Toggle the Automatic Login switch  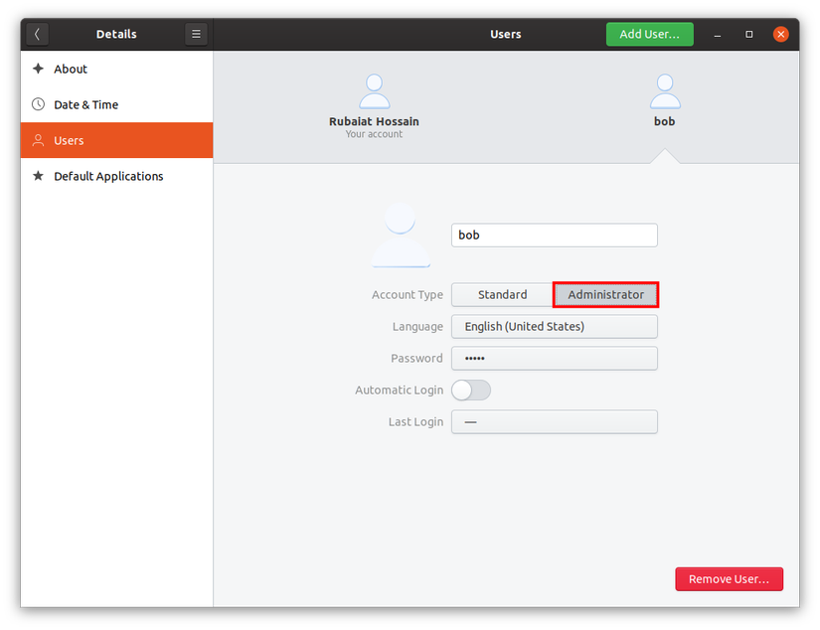471,391
